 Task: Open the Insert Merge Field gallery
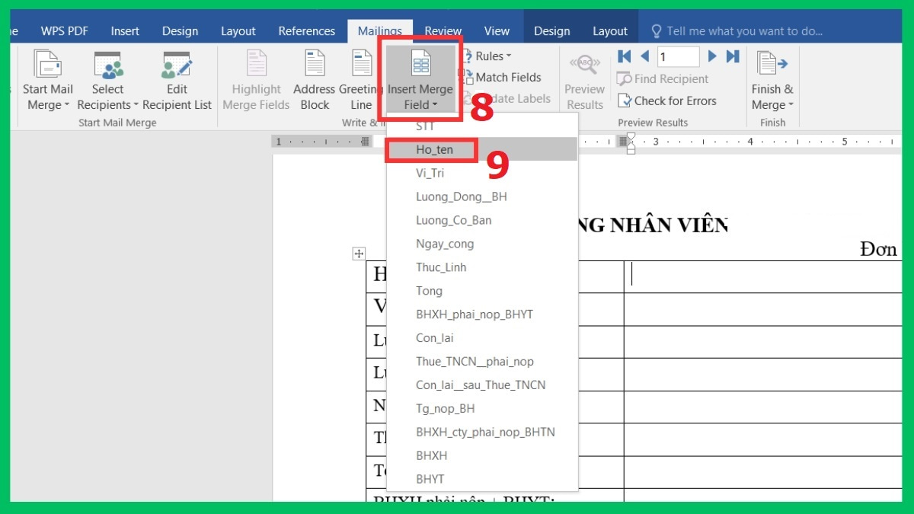pos(420,79)
